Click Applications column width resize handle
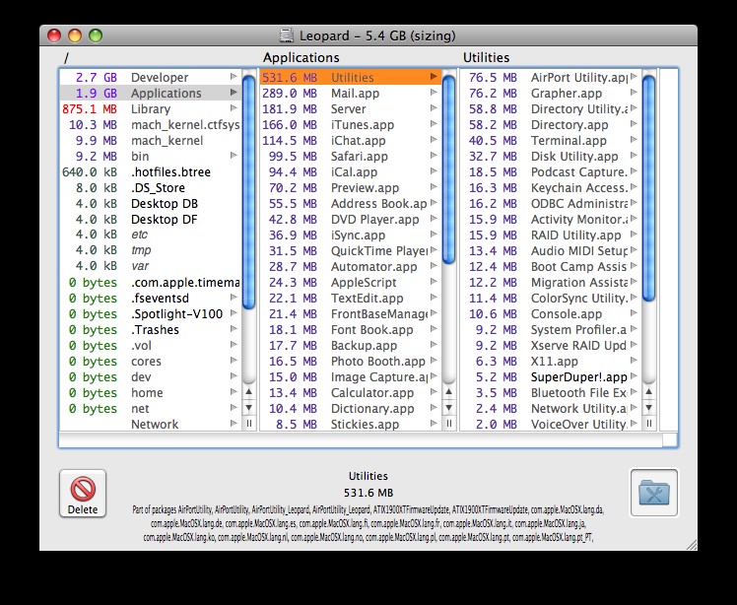This screenshot has height=605, width=737. pos(449,424)
